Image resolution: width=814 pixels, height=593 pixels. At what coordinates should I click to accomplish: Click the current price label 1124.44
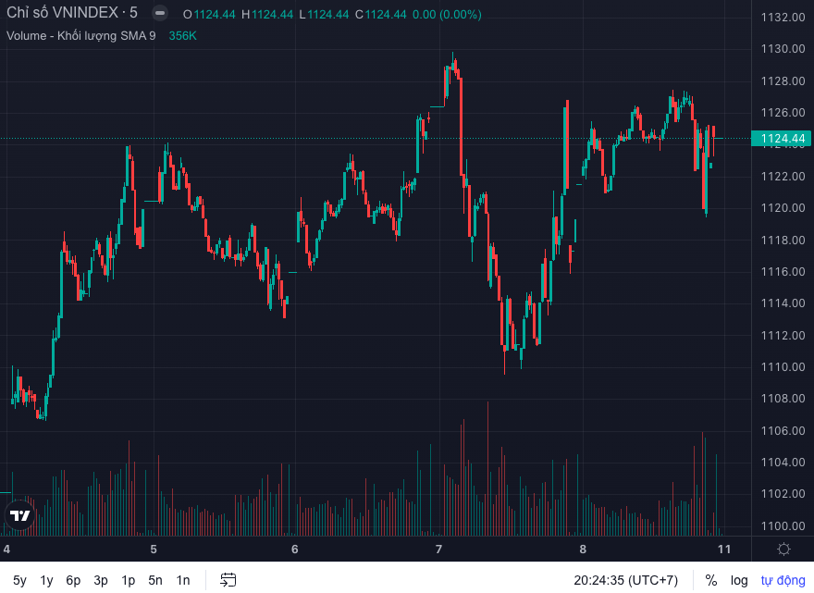[783, 139]
